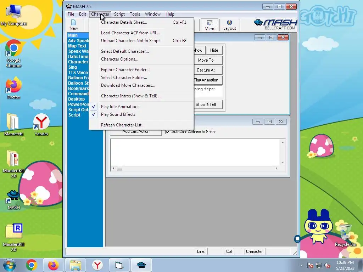Click the MASH Bellcraft.com logo
This screenshot has height=272, width=363.
click(x=275, y=24)
